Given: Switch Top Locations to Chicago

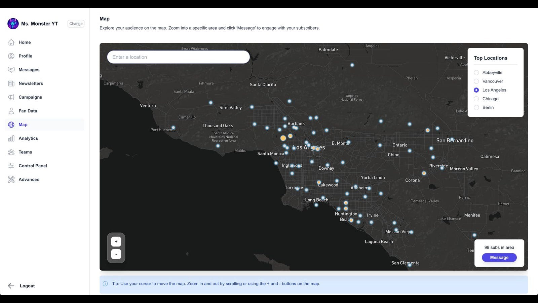Looking at the screenshot, I should (476, 99).
